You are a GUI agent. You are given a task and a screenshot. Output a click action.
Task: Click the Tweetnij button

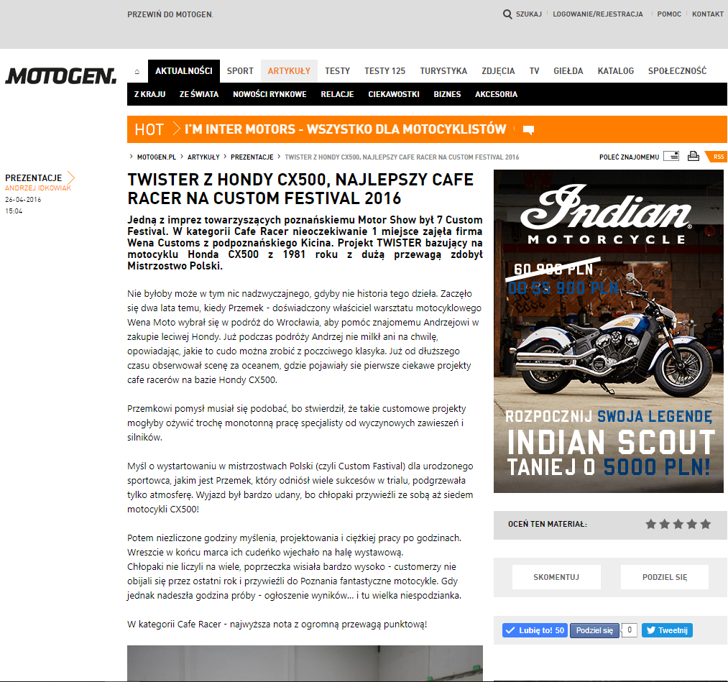pyautogui.click(x=667, y=630)
